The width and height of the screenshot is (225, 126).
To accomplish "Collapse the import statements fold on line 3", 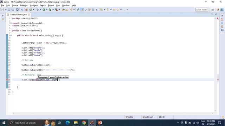I will click(11, 23).
